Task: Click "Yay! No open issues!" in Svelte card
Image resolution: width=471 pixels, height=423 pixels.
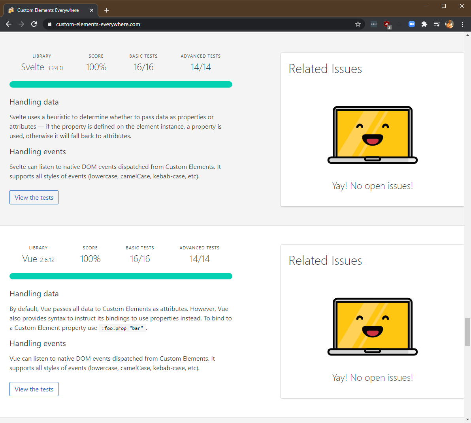Action: [x=373, y=186]
